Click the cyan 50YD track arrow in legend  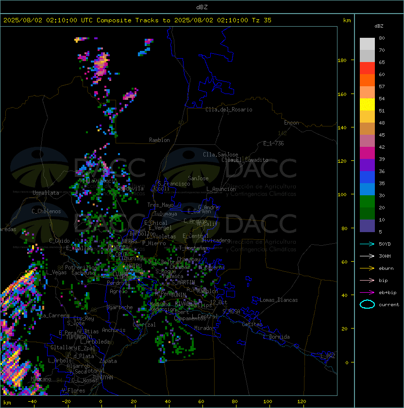[x=367, y=244]
